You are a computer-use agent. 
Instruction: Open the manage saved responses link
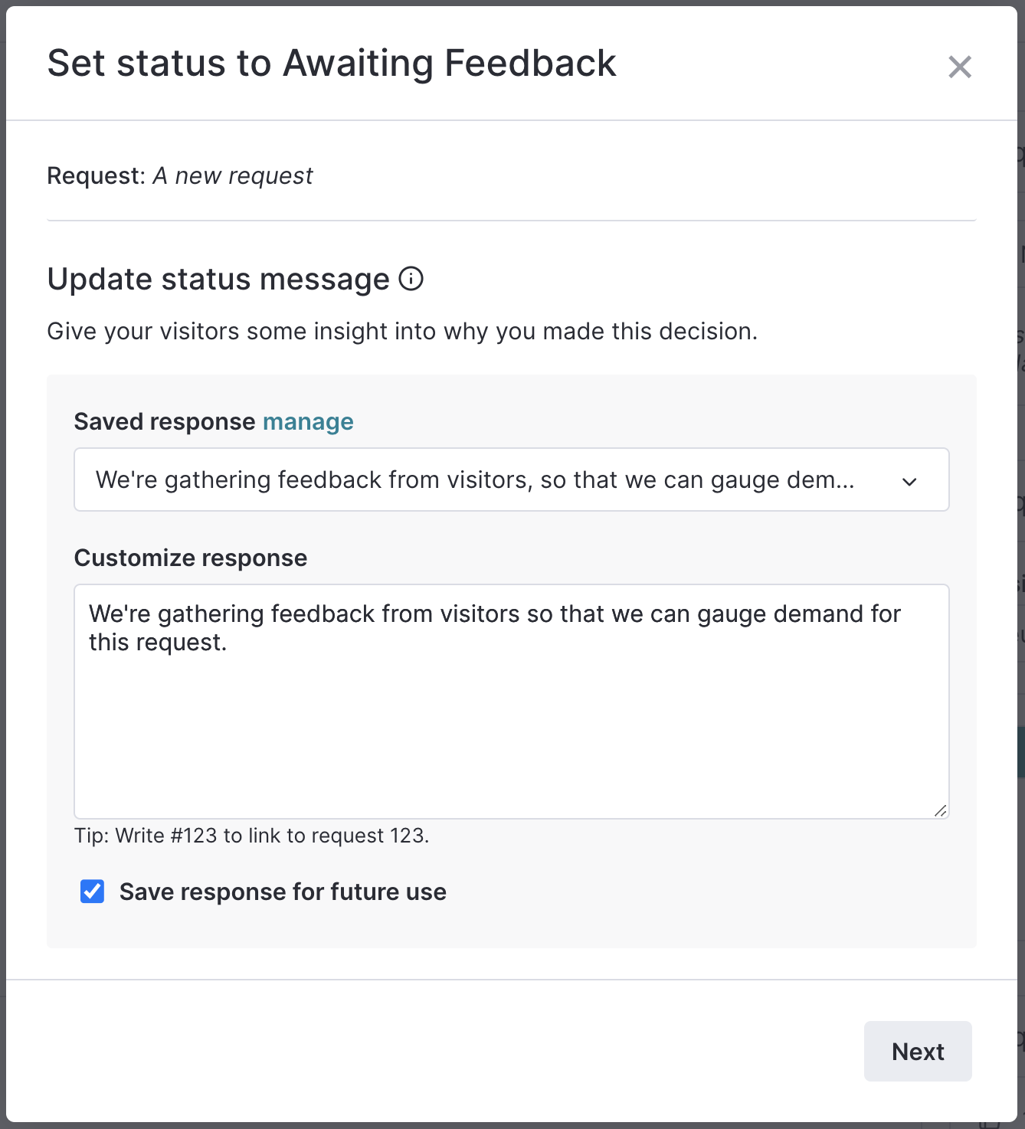point(308,422)
